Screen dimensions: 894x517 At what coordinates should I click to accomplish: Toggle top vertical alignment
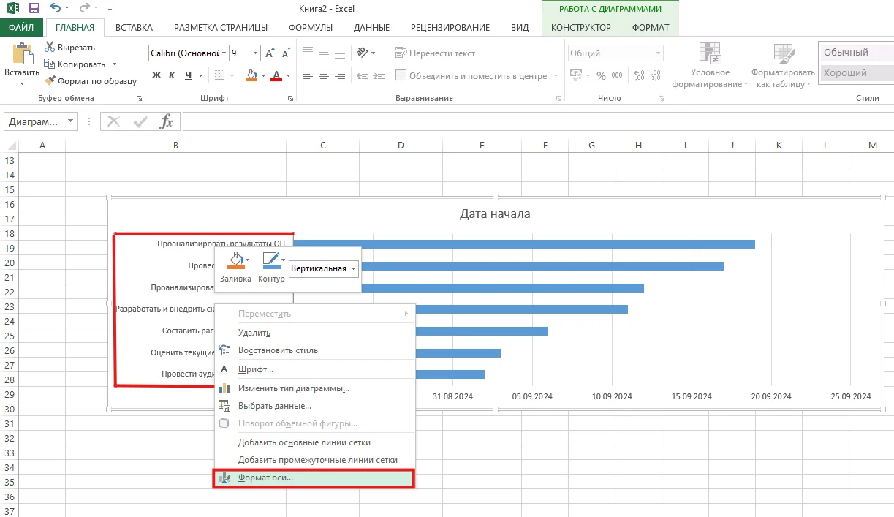(x=308, y=51)
